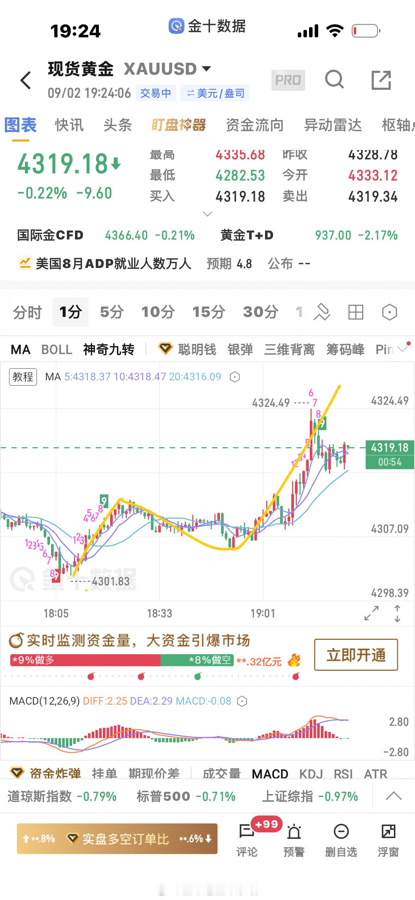Select 1分 timeframe
The width and height of the screenshot is (415, 900).
[70, 312]
